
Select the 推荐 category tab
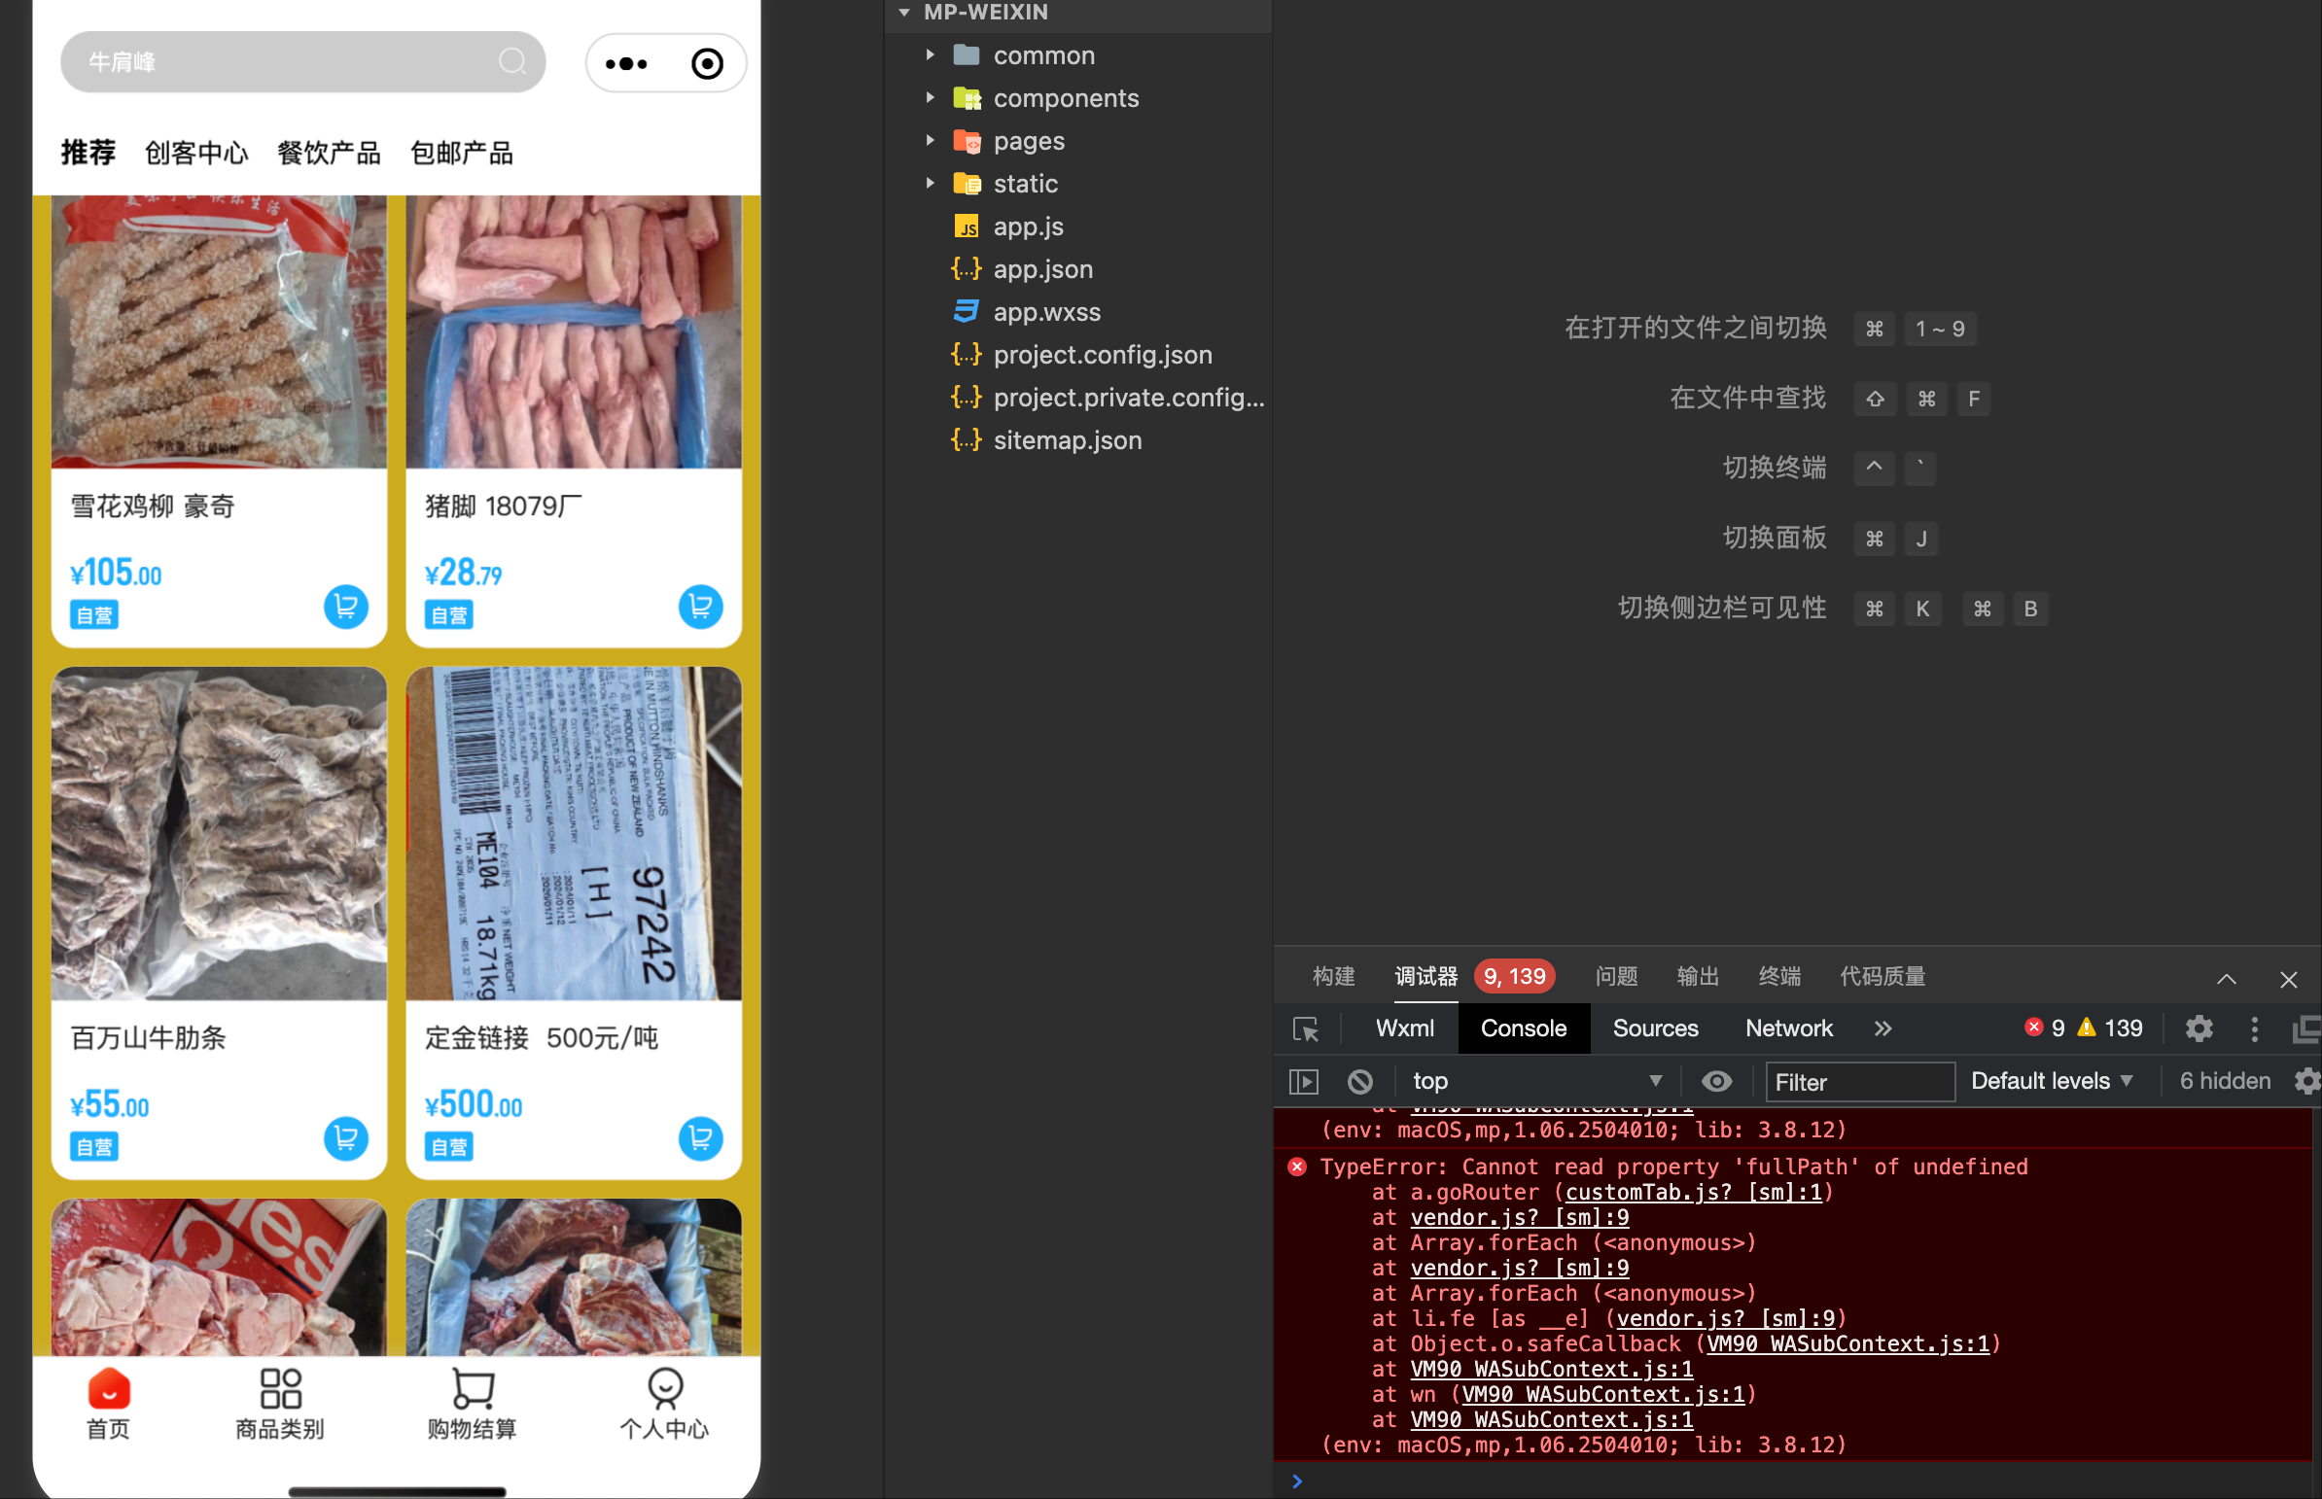pos(88,153)
